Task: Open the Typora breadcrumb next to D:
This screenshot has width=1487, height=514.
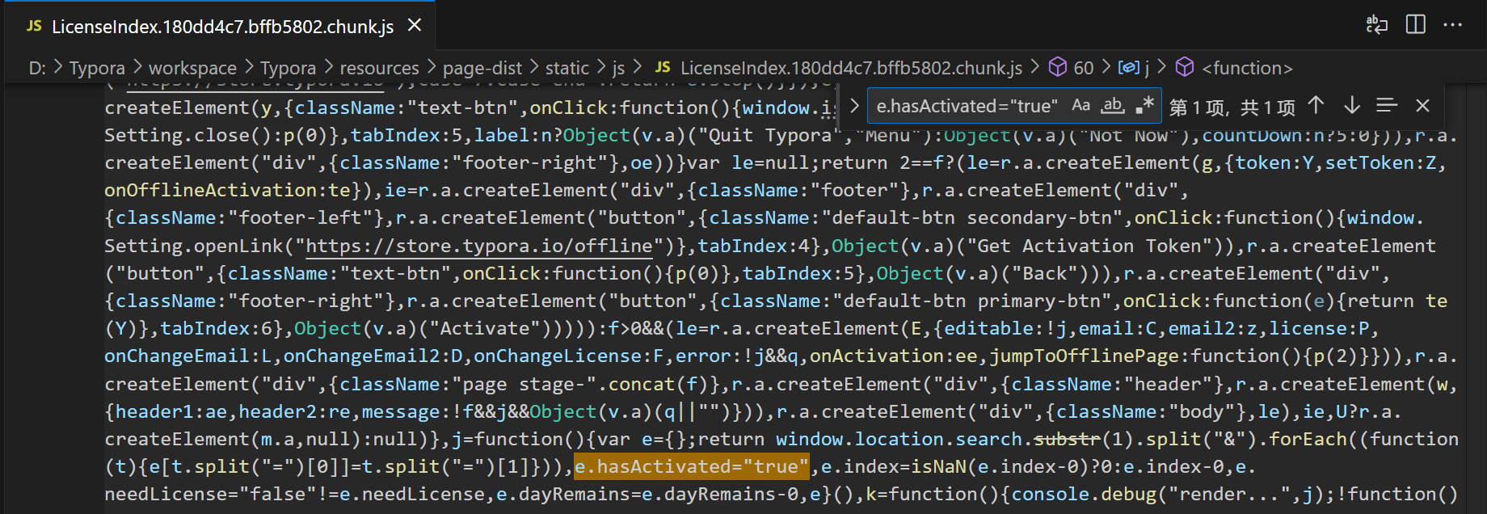Action: coord(97,68)
